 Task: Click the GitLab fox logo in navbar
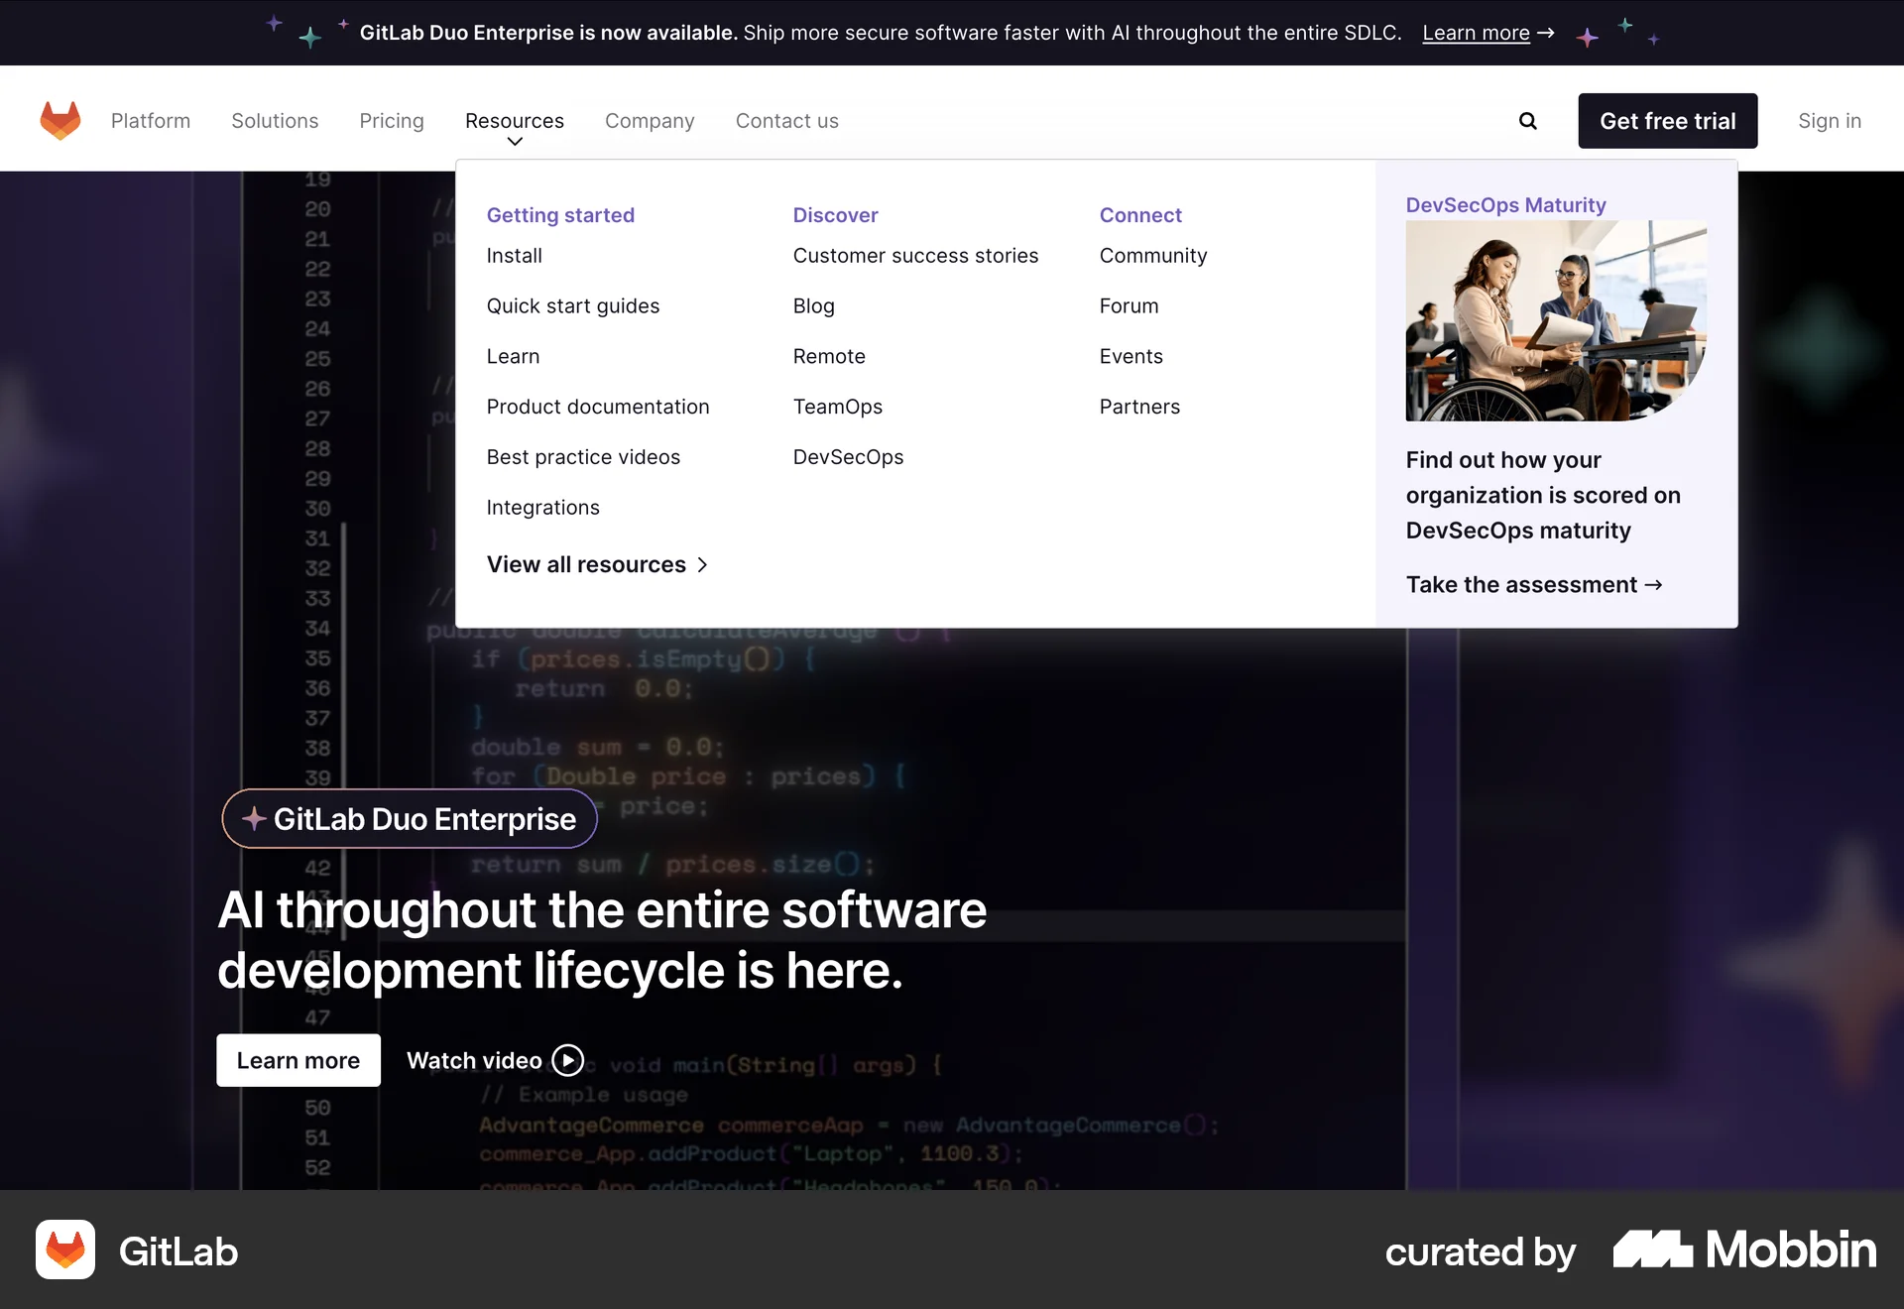pos(60,119)
